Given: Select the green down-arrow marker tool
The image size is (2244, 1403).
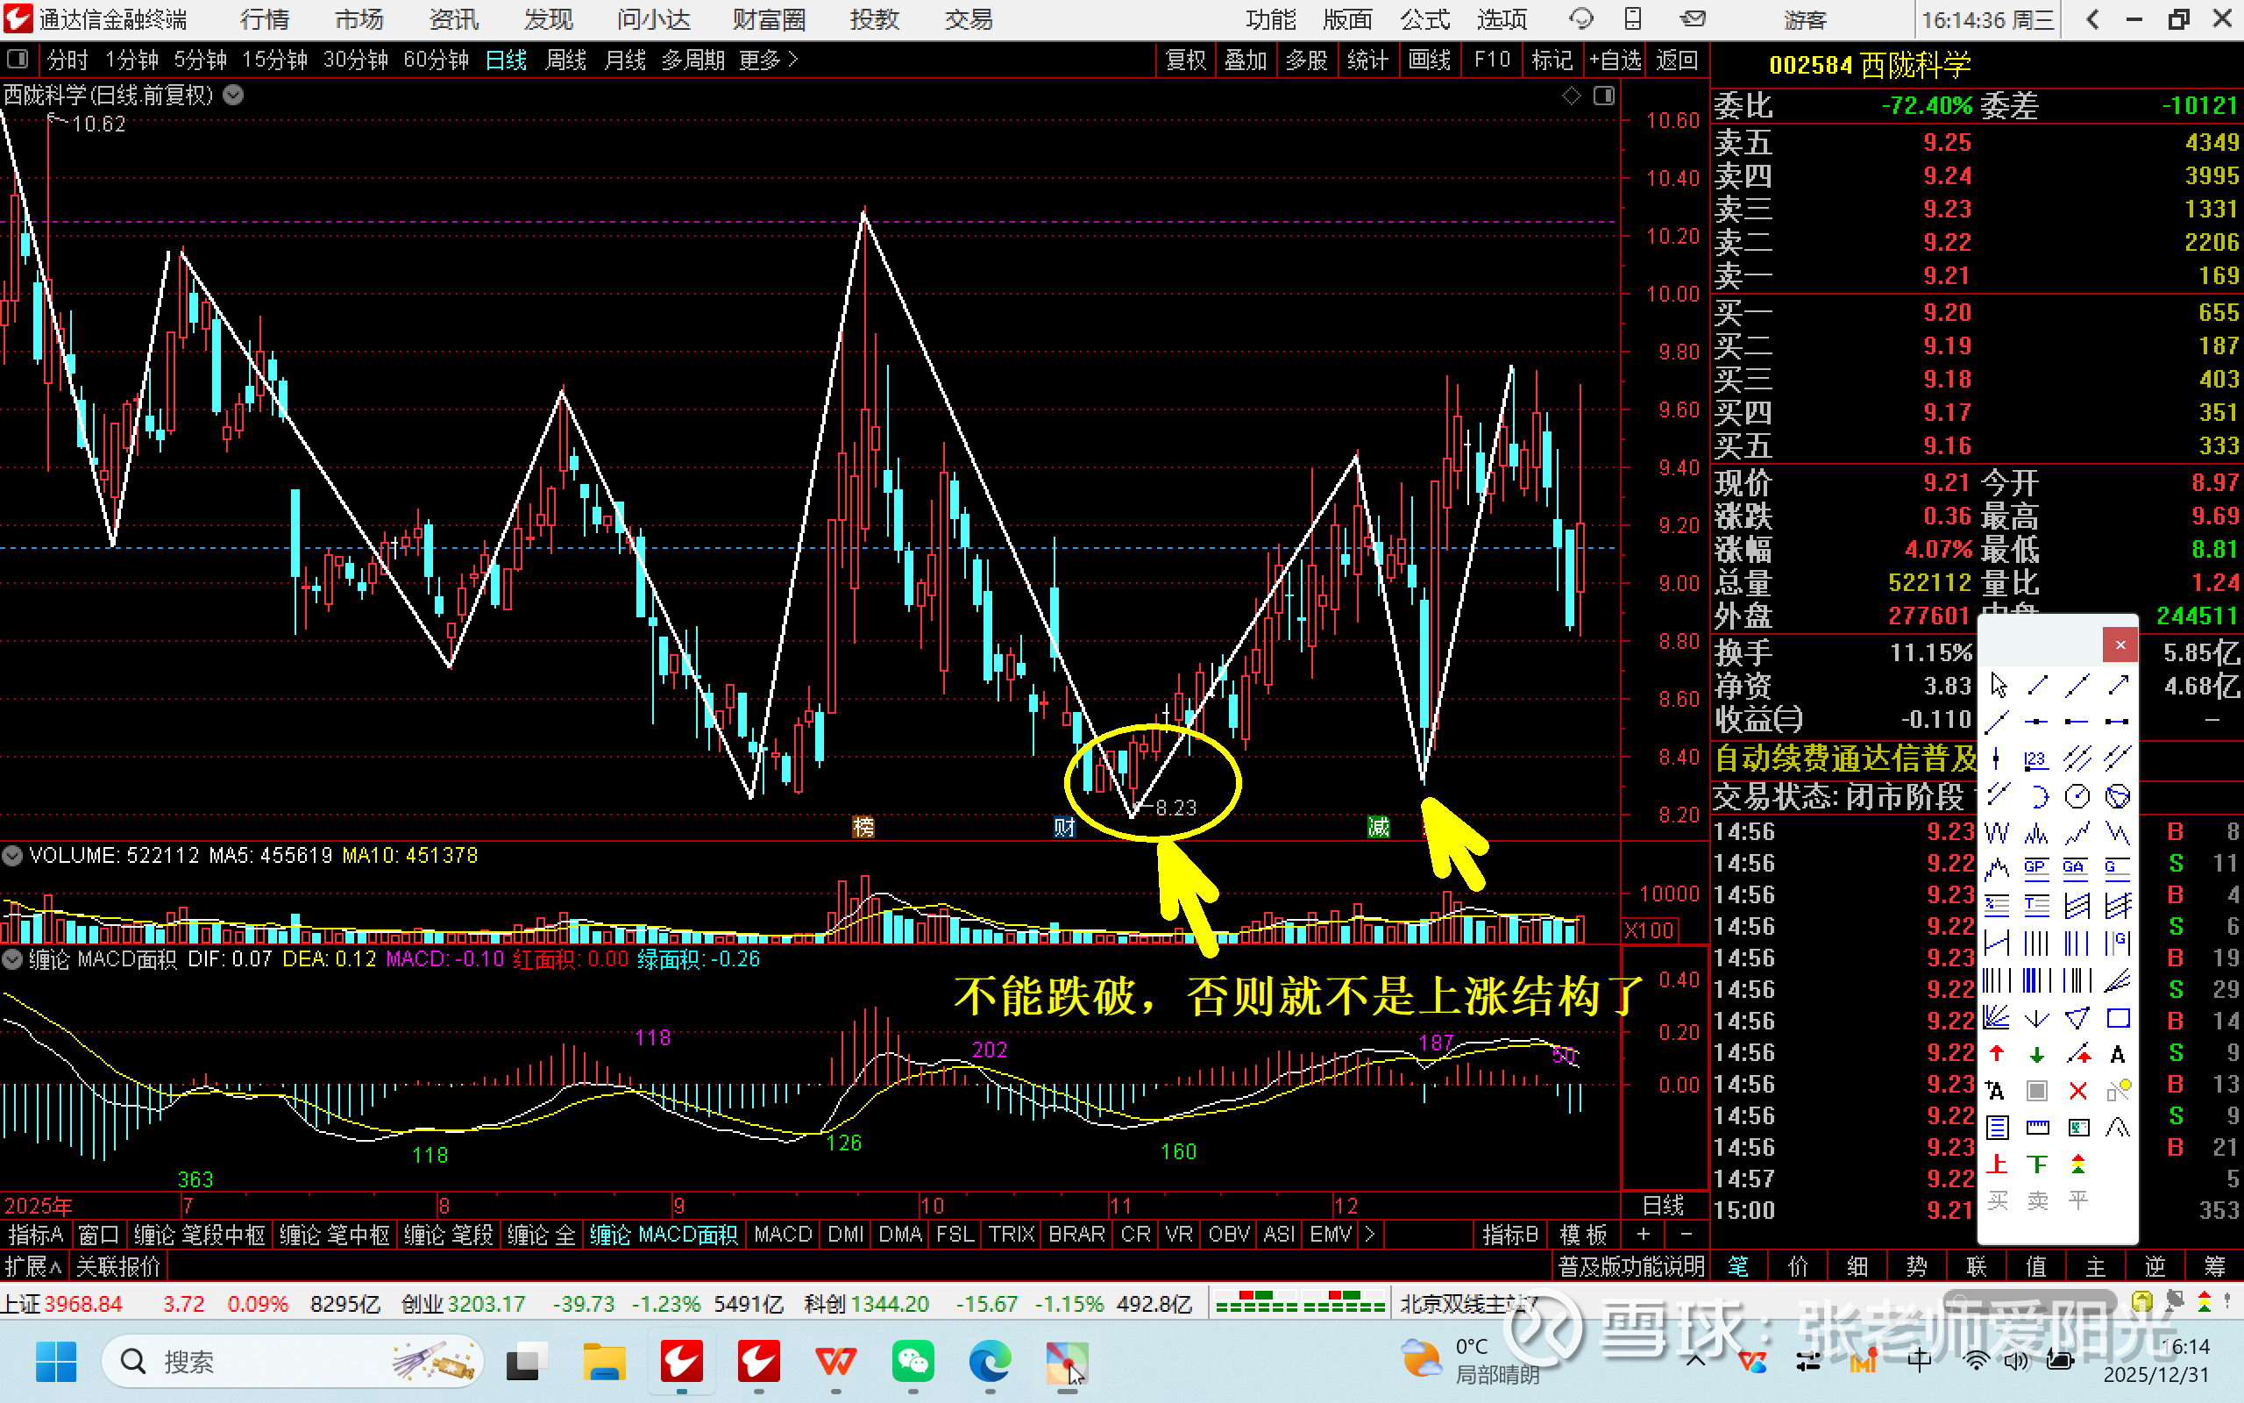Looking at the screenshot, I should coord(2037,1054).
